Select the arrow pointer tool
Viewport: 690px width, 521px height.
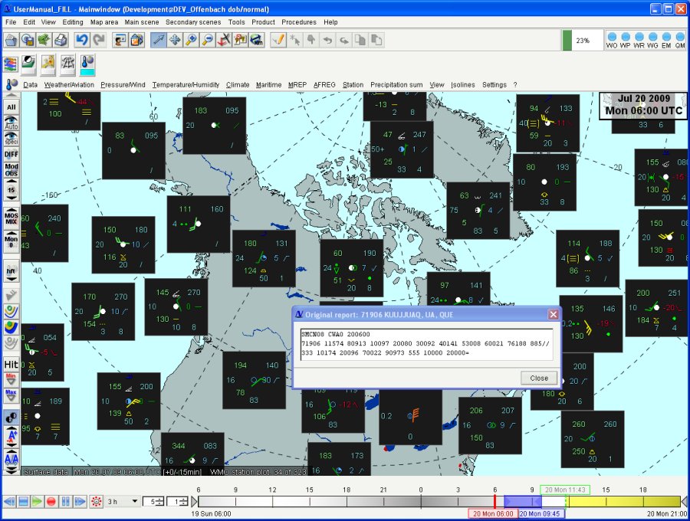coord(159,40)
